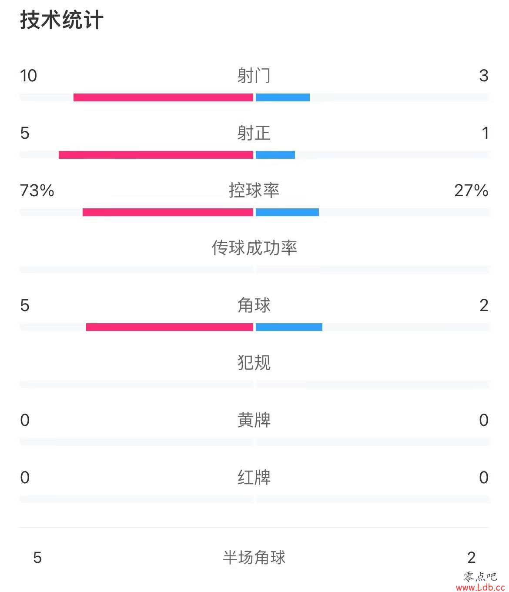This screenshot has height=592, width=509.
Task: Click the pink 角球 bar
Action: point(170,327)
